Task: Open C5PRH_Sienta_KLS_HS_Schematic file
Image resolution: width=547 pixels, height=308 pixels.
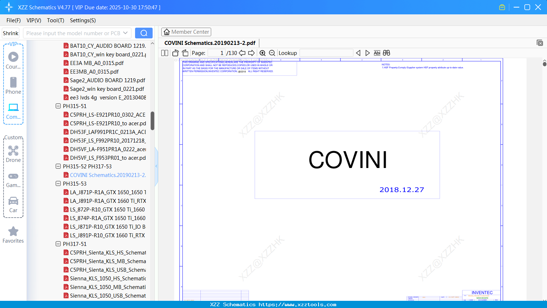Action: click(108, 252)
